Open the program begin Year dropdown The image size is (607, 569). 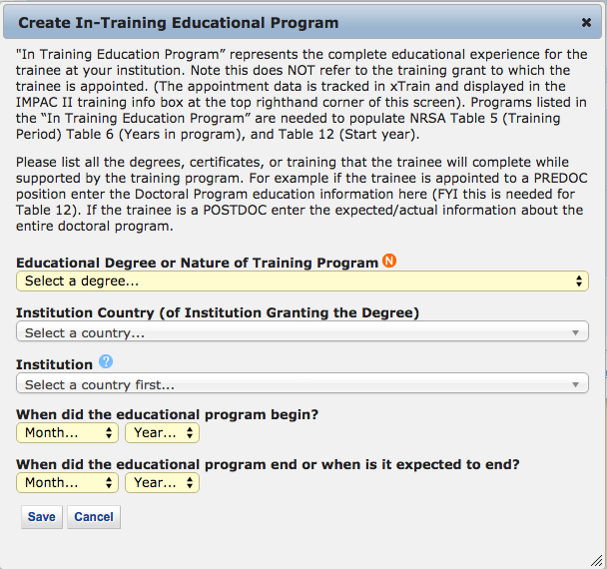coord(162,433)
